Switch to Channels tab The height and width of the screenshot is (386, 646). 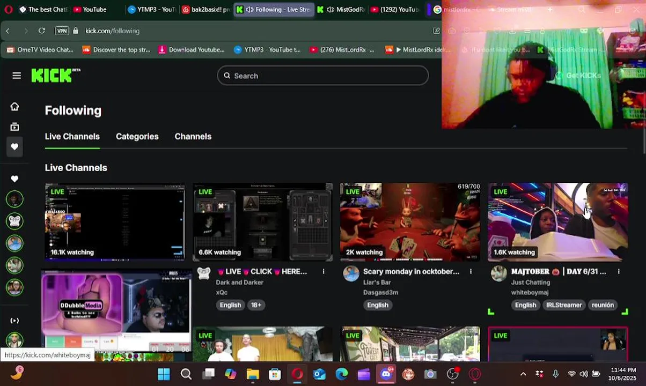click(193, 137)
